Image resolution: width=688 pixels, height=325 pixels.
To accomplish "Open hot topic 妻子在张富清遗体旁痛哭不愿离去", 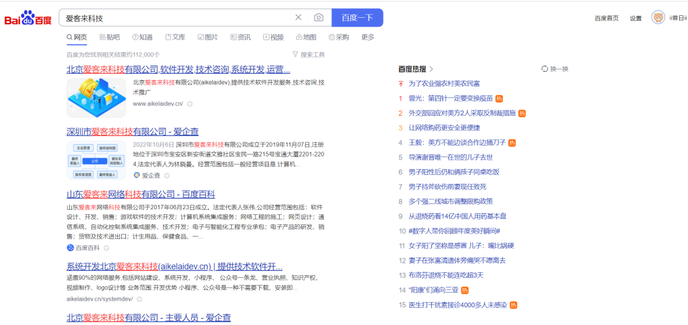I will pos(457,261).
